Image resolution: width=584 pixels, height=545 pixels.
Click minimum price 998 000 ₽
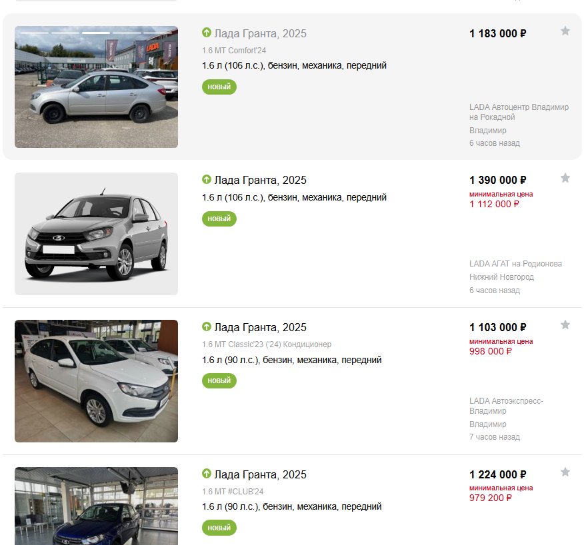click(x=491, y=351)
